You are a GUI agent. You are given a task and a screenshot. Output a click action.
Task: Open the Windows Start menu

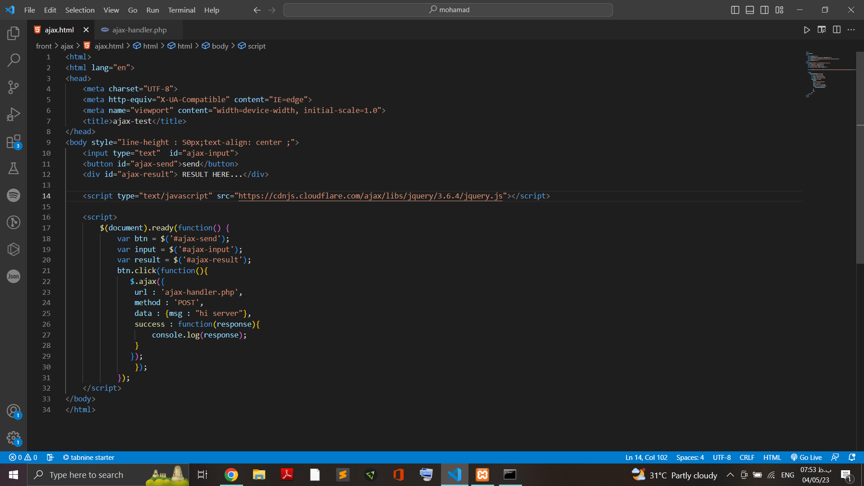(13, 475)
